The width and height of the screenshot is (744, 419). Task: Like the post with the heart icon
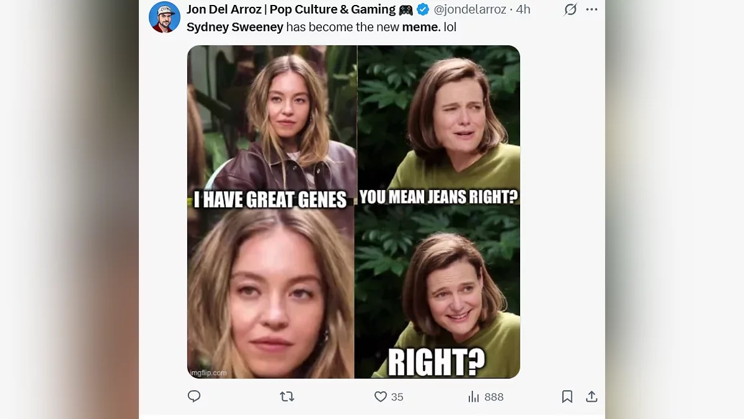(381, 397)
